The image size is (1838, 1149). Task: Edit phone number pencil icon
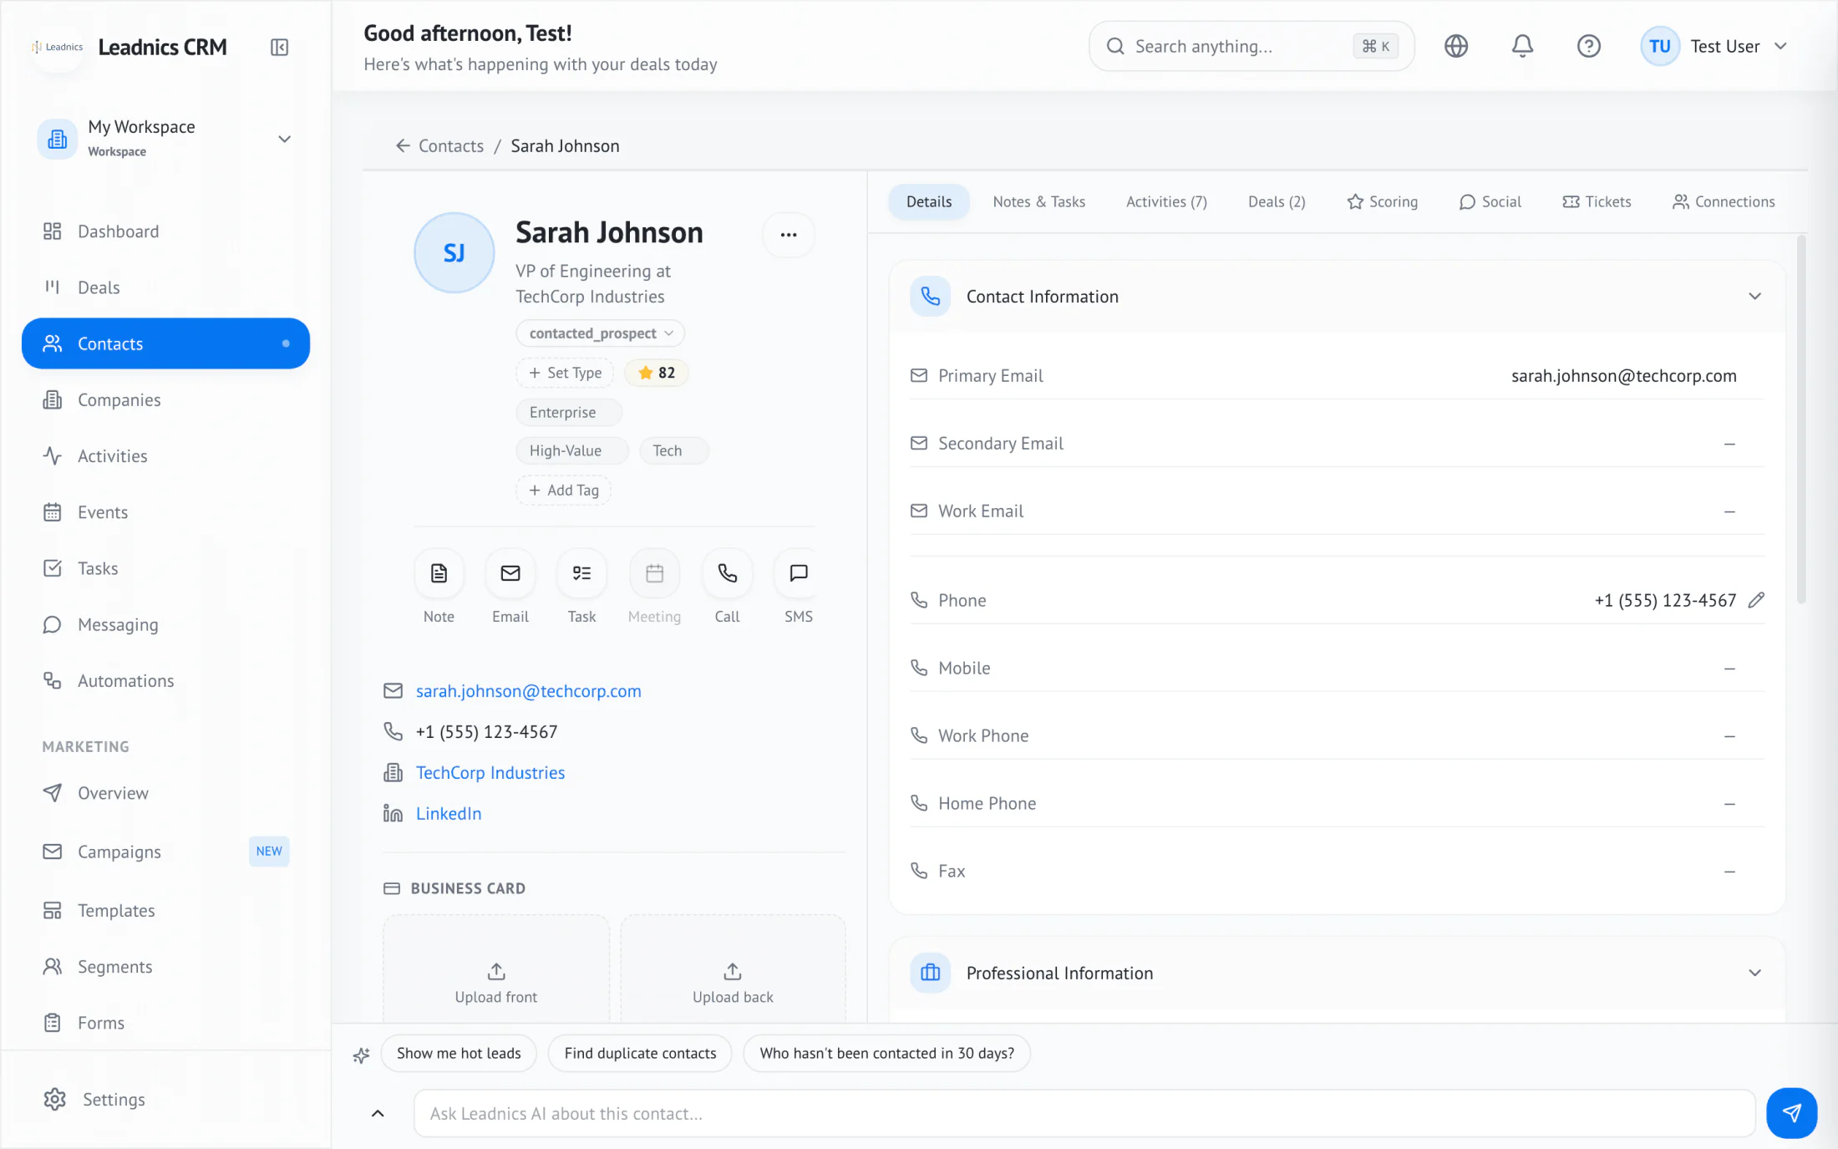1756,600
